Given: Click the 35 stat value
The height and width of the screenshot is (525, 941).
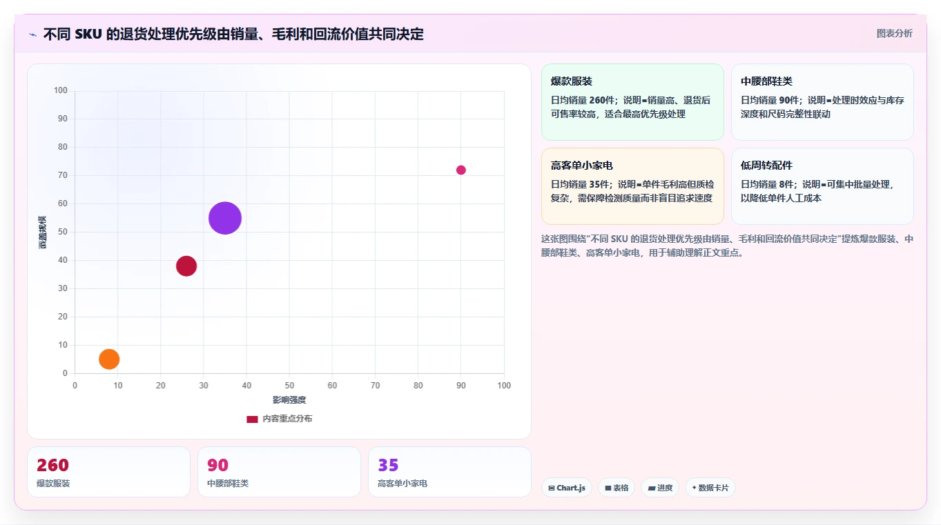Looking at the screenshot, I should 388,466.
